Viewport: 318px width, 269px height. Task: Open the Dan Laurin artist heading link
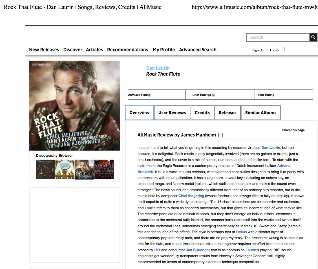coord(158,68)
